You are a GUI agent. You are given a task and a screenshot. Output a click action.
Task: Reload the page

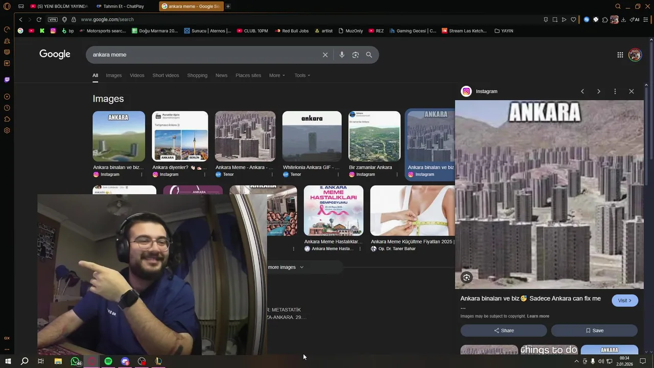coord(39,19)
